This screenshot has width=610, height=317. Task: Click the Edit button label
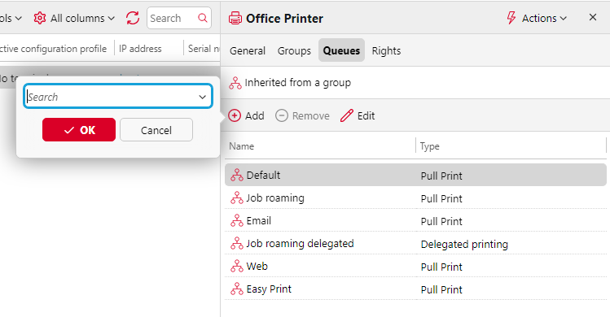(366, 115)
